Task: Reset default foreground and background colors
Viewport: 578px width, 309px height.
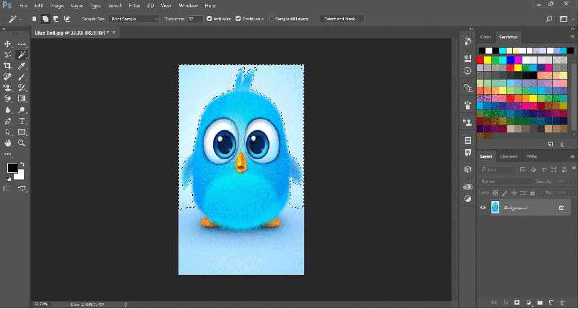Action: tap(9, 179)
